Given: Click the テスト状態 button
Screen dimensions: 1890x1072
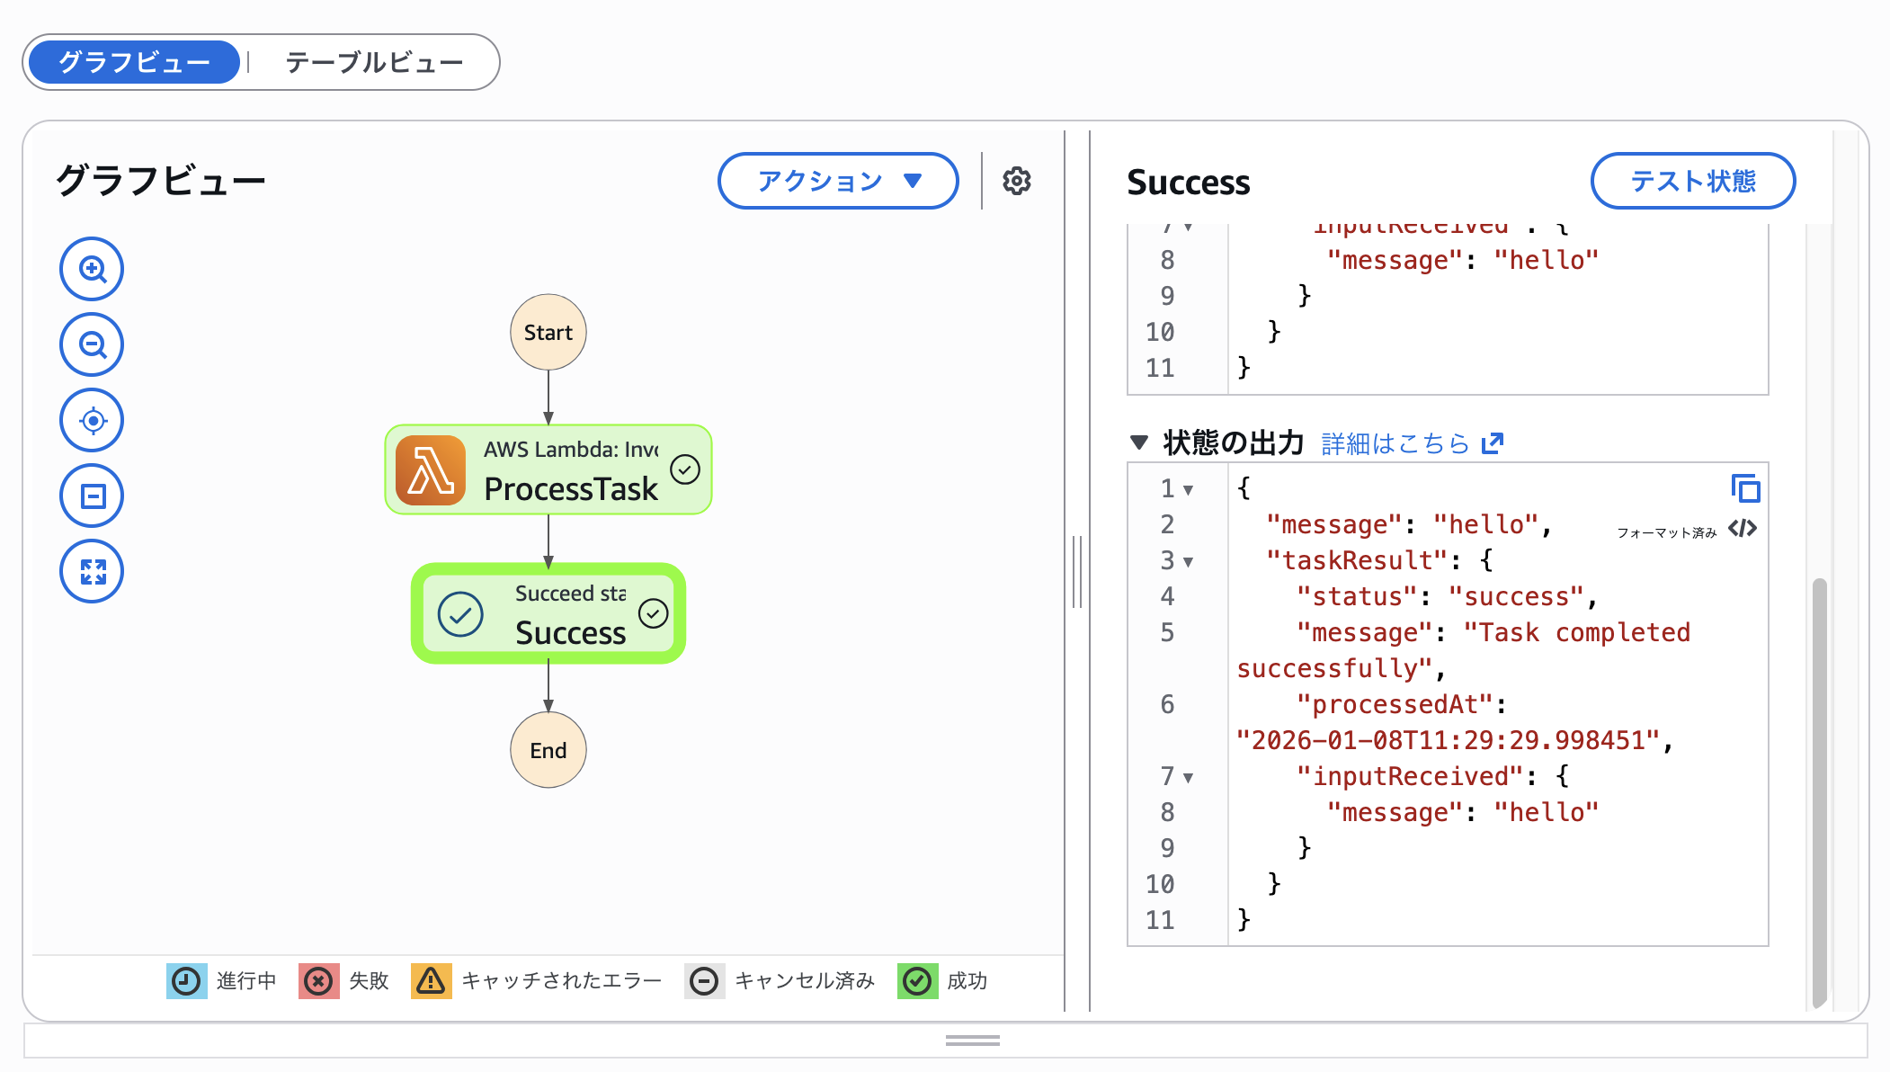Looking at the screenshot, I should (x=1692, y=181).
